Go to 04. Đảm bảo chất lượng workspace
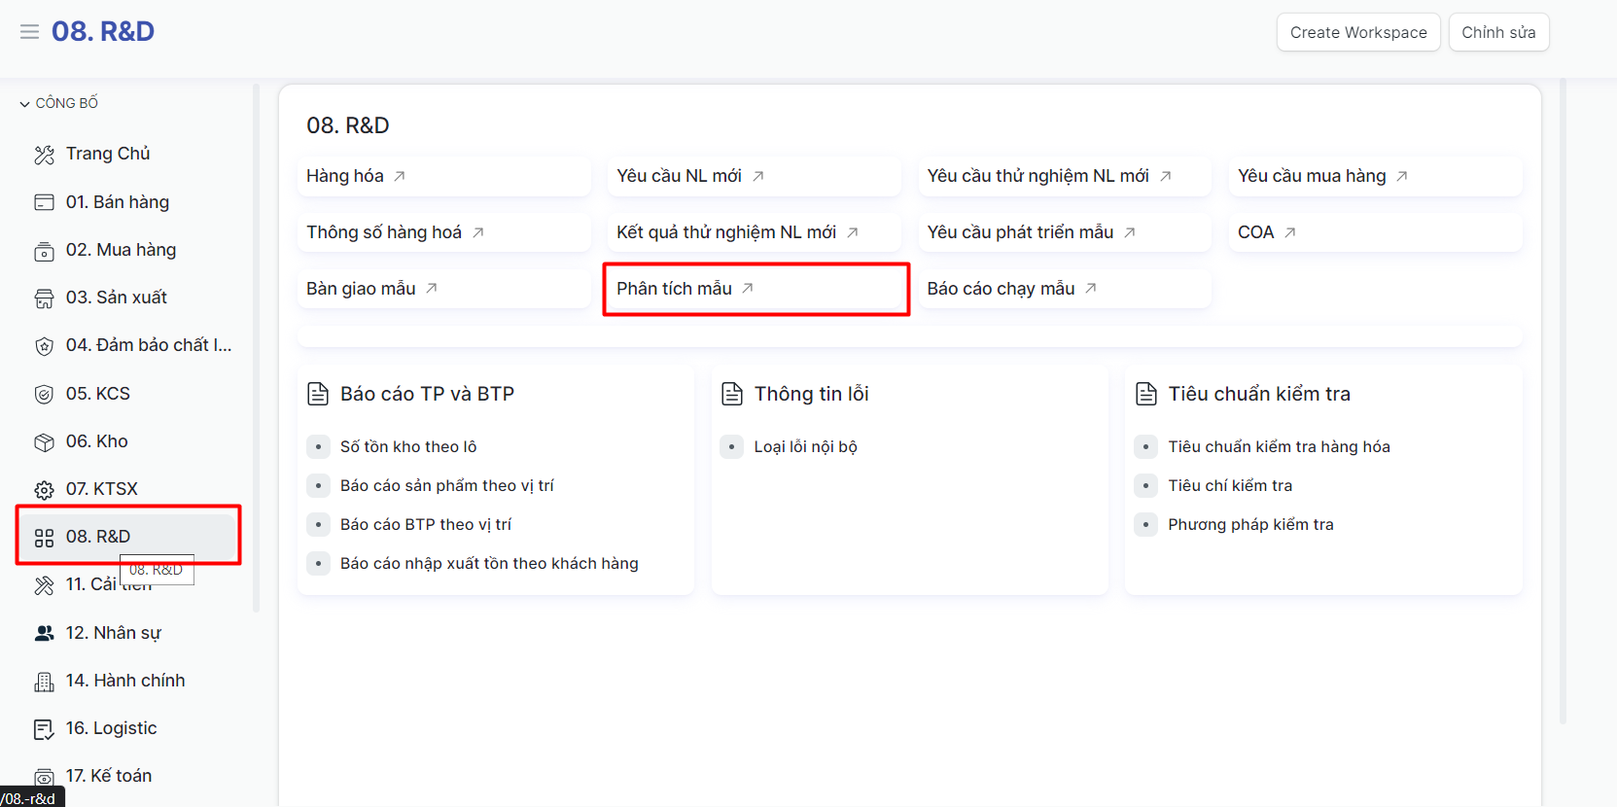The width and height of the screenshot is (1617, 807). tap(148, 345)
